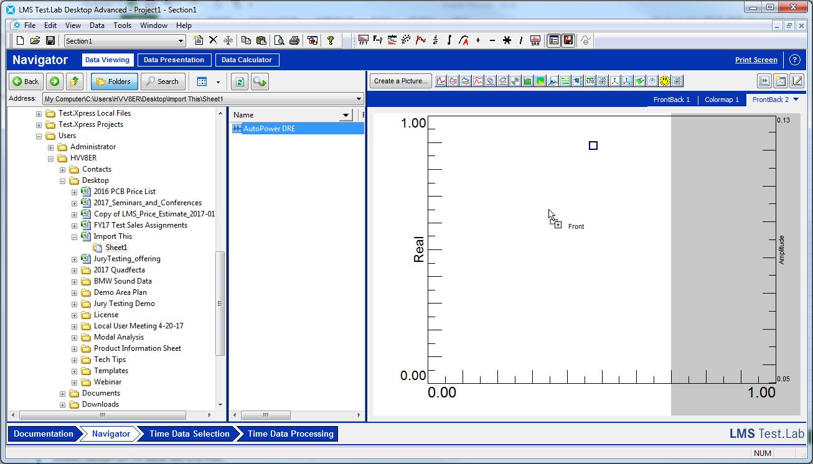Open the Print Screen link
Screen dimensions: 813x464
(x=756, y=60)
